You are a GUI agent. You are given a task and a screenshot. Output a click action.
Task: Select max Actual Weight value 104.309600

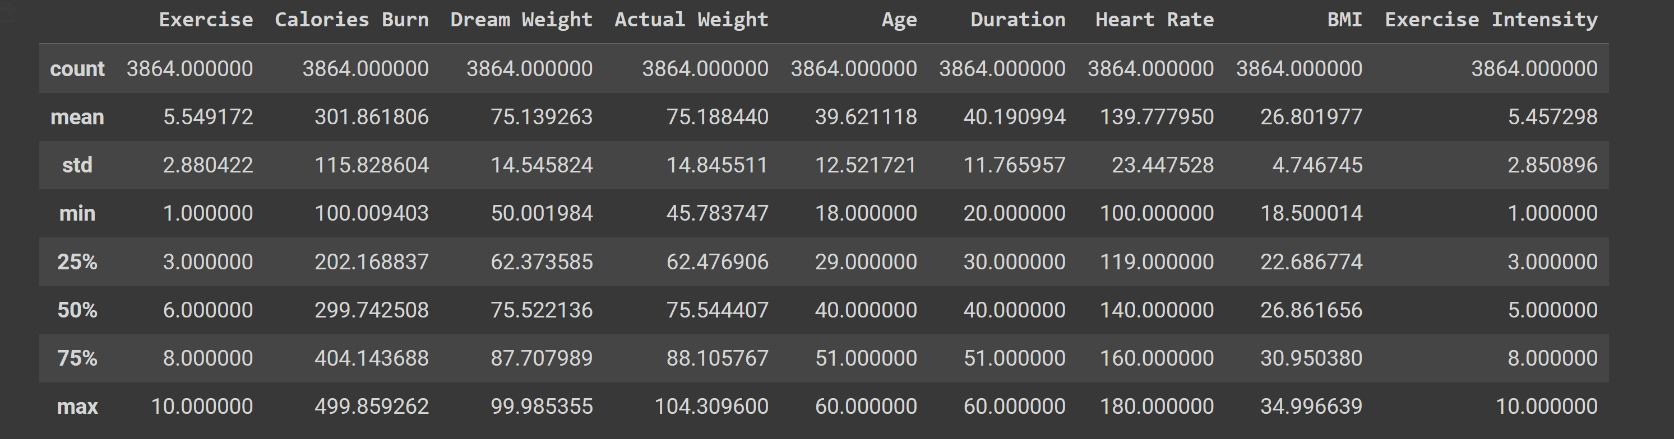coord(711,407)
